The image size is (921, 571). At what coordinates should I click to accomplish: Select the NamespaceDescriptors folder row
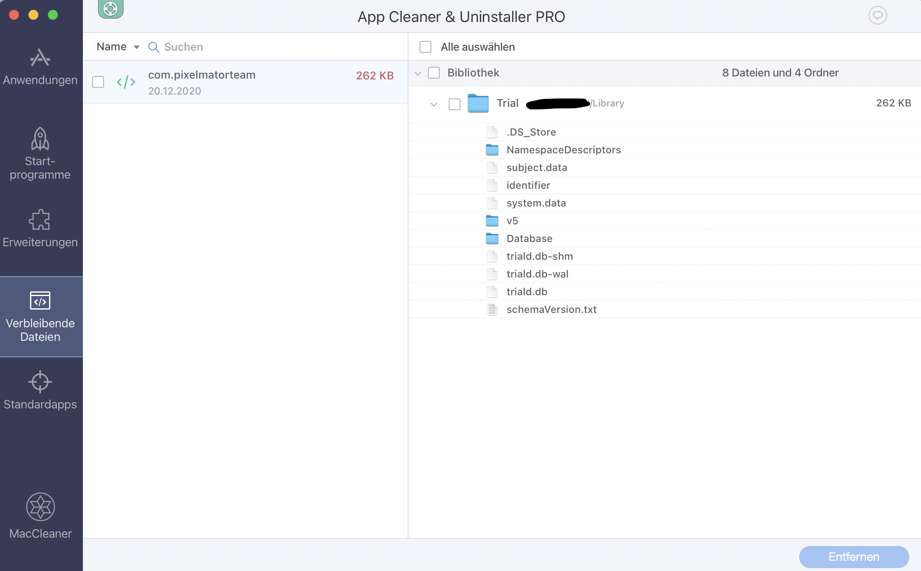[563, 150]
